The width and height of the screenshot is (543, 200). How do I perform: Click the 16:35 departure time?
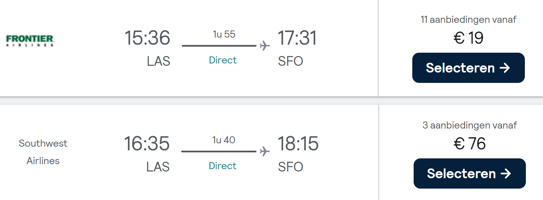pyautogui.click(x=147, y=143)
